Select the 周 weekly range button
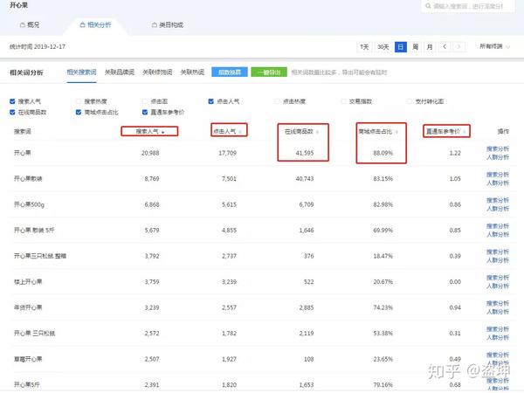524x393 pixels. (415, 47)
